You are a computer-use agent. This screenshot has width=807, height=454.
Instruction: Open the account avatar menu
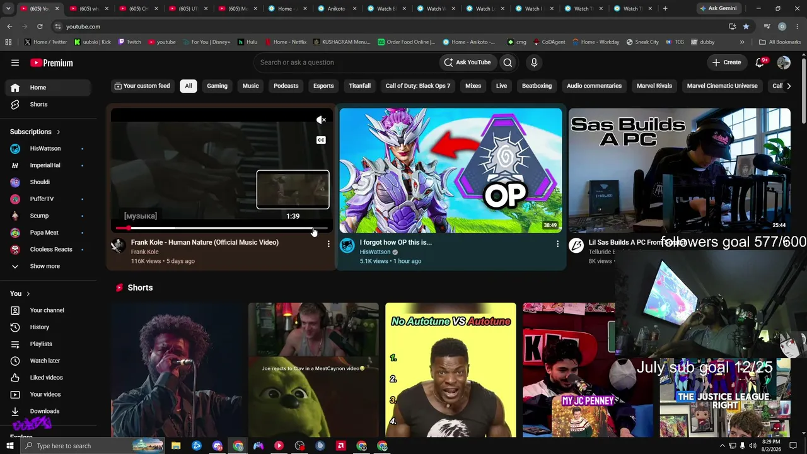784,62
